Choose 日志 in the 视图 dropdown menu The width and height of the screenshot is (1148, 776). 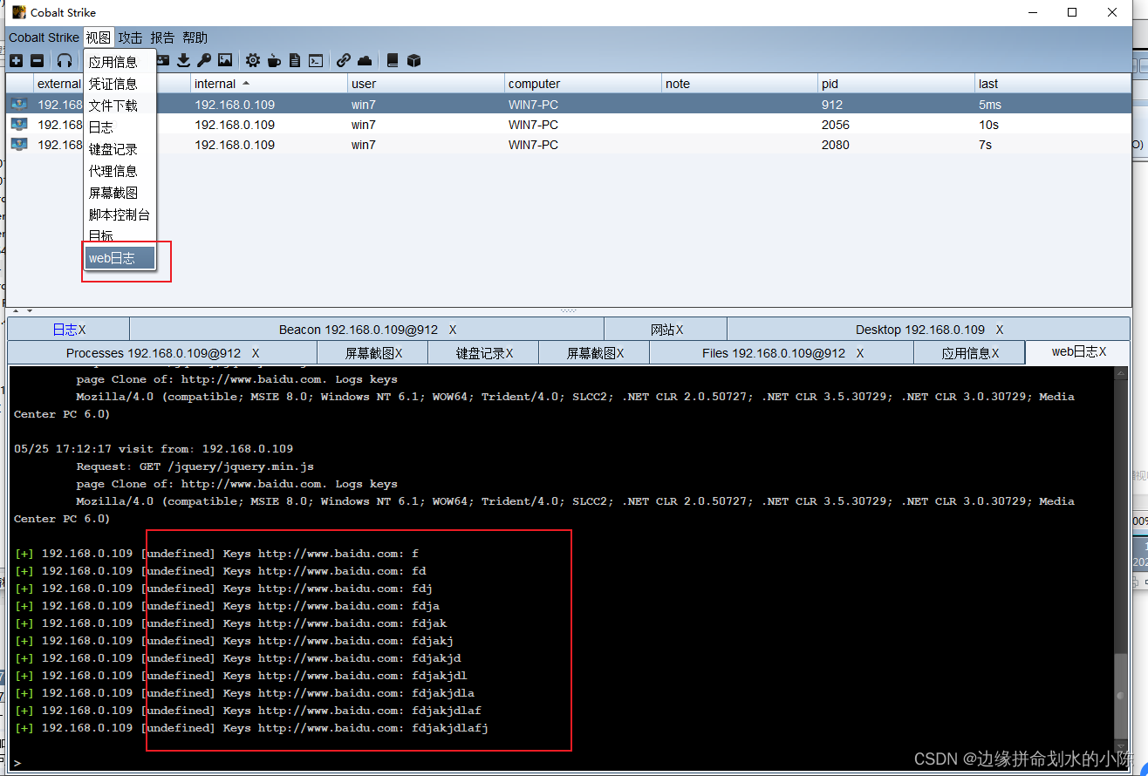point(120,127)
